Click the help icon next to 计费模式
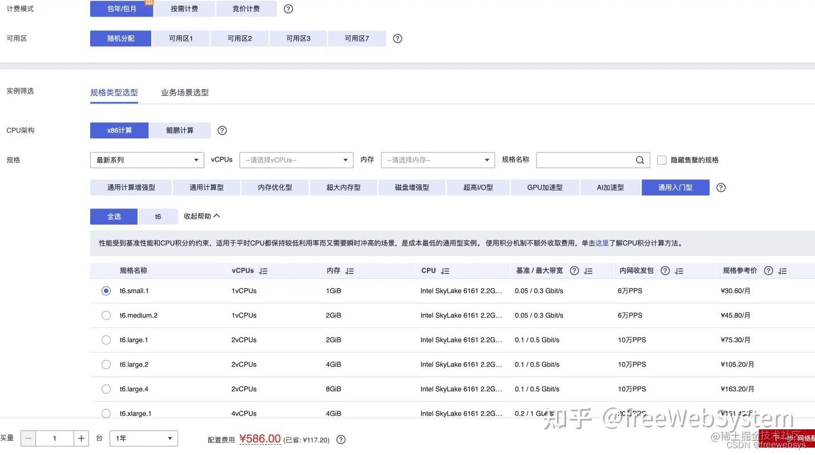This screenshot has width=815, height=455. point(288,9)
